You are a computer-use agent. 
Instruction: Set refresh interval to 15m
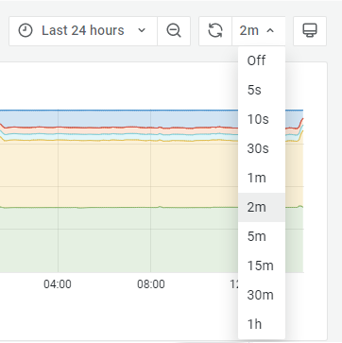262,266
